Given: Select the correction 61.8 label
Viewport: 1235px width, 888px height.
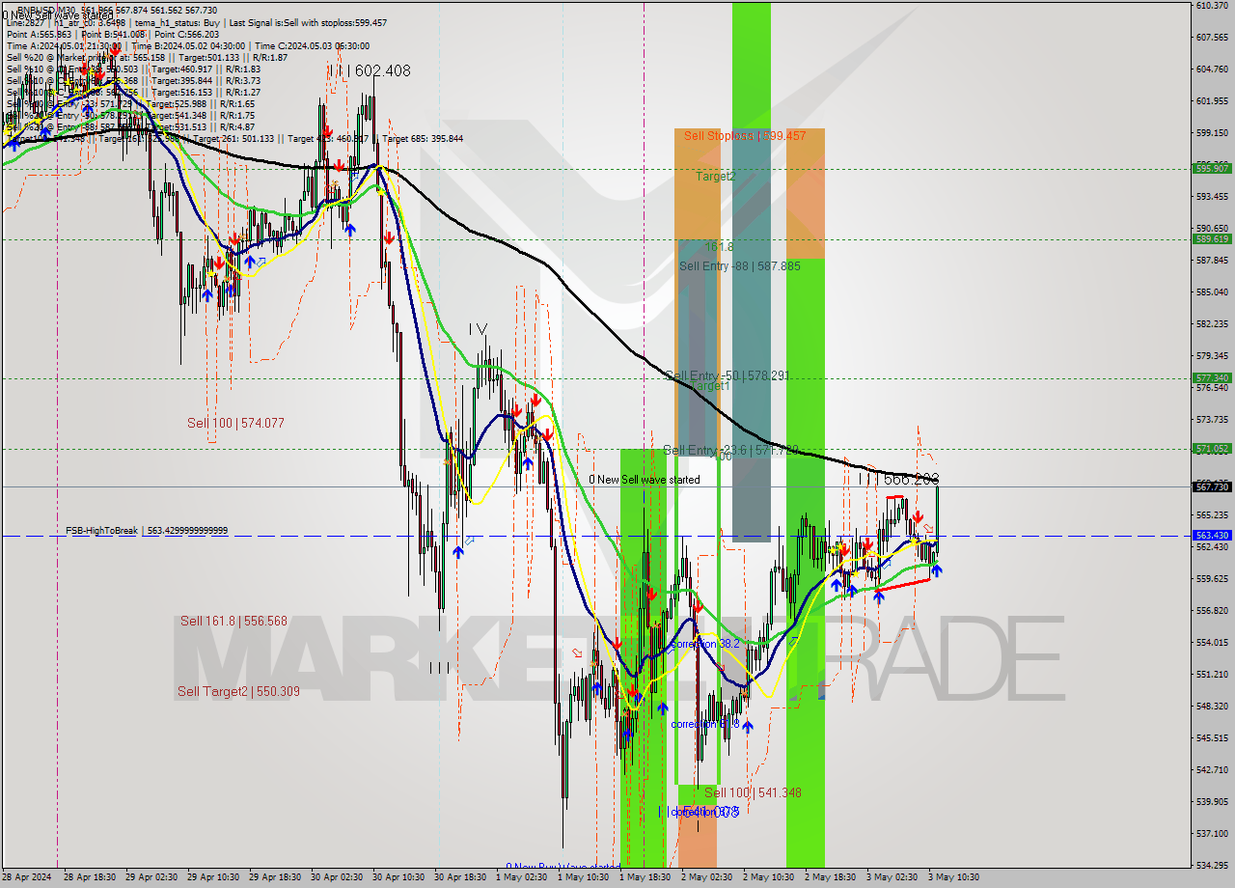Looking at the screenshot, I should tap(705, 724).
